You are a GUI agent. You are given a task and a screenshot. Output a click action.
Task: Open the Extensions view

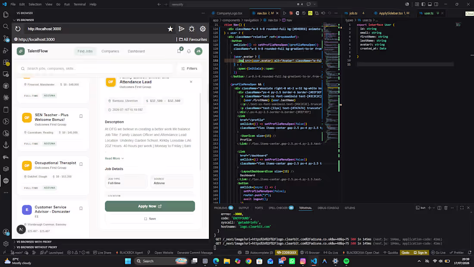pos(6,63)
